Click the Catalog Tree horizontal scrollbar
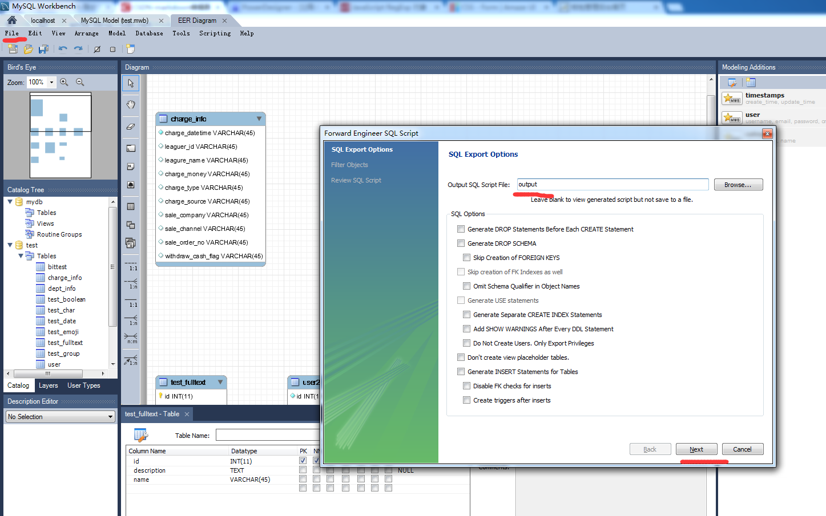The width and height of the screenshot is (826, 516). click(x=56, y=374)
